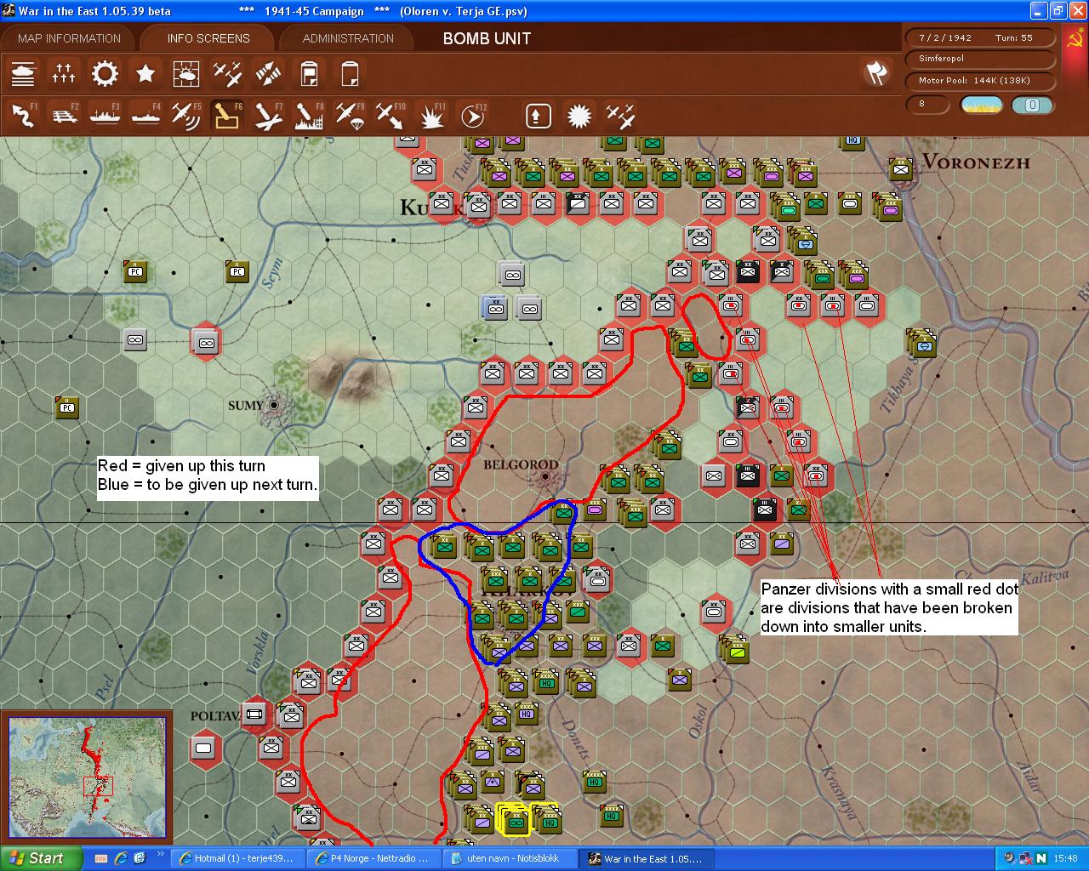Open the order of battle screen icon

click(23, 74)
